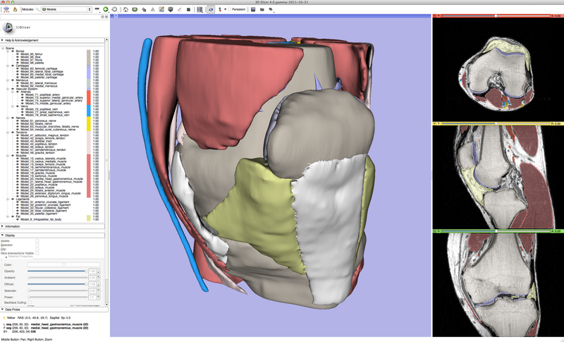Go to next module arrow icon

point(114,9)
